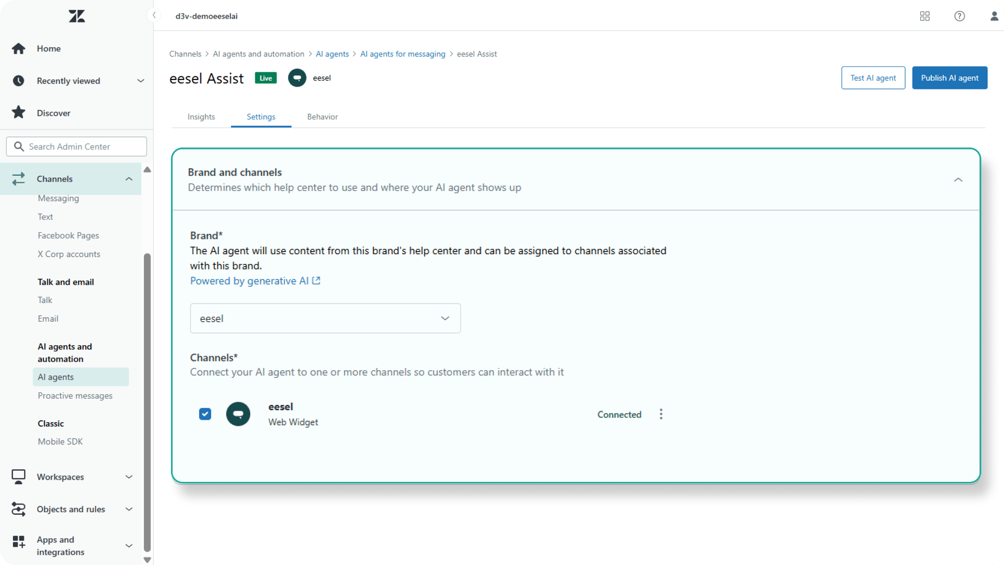Click the Workspaces monitor icon
The image size is (1004, 565).
(19, 477)
